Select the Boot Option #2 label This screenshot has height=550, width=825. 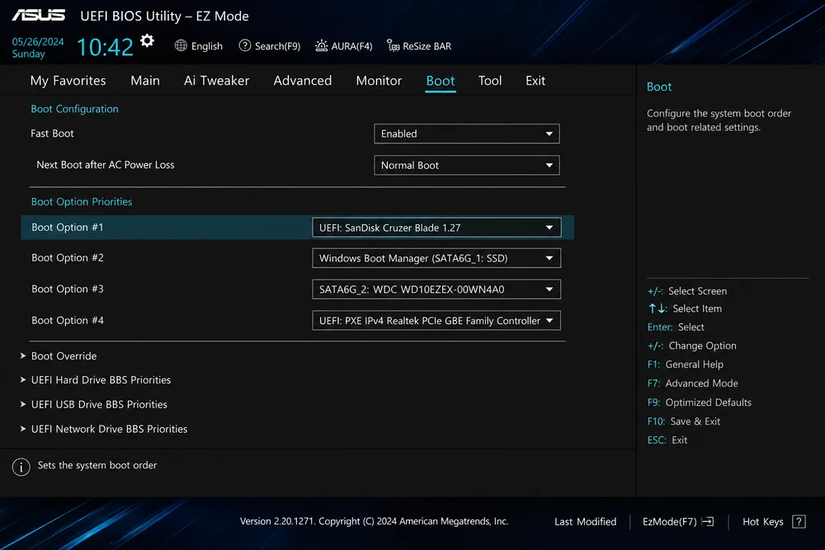coord(68,257)
